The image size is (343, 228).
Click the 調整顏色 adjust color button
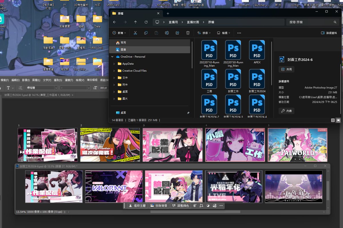pyautogui.click(x=180, y=206)
